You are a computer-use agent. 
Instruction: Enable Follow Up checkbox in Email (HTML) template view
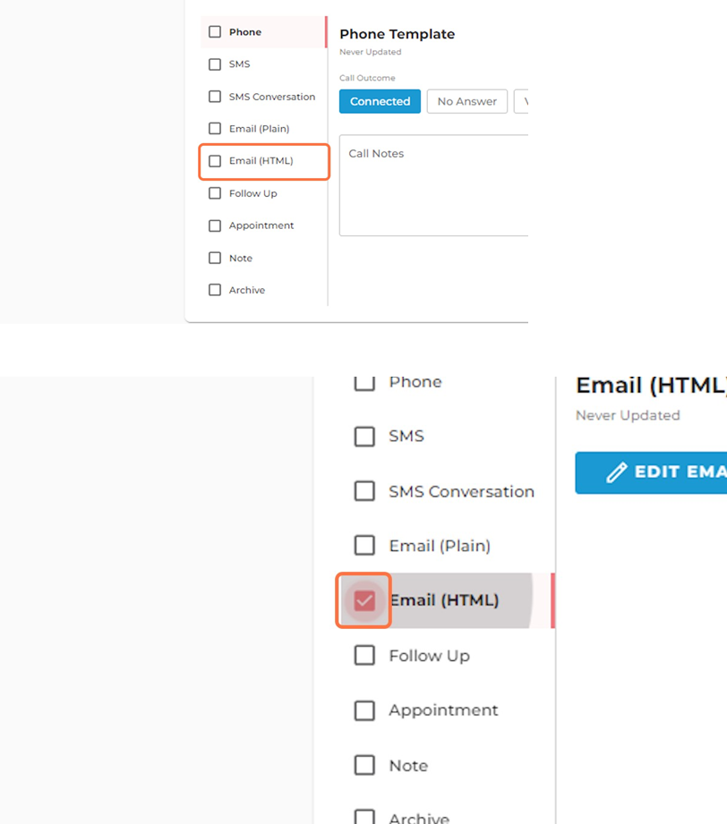point(364,655)
